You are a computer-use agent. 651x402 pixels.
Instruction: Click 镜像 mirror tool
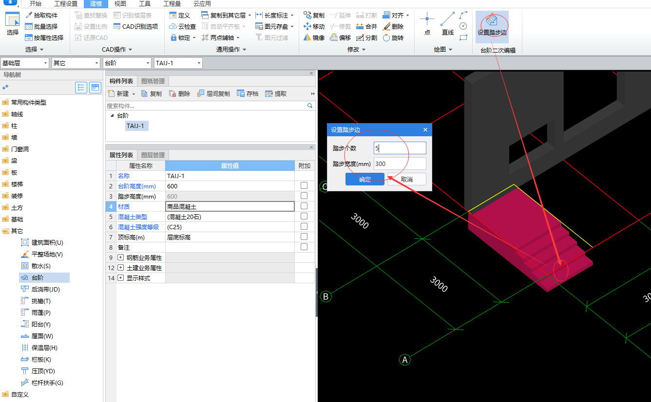click(x=314, y=37)
